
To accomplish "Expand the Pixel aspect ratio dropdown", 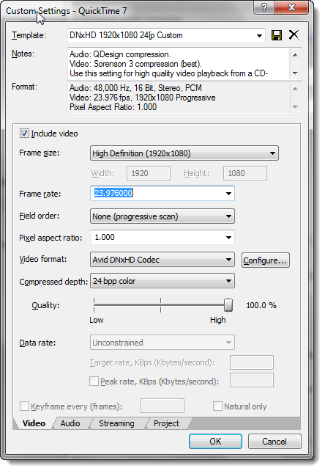I will (x=162, y=238).
